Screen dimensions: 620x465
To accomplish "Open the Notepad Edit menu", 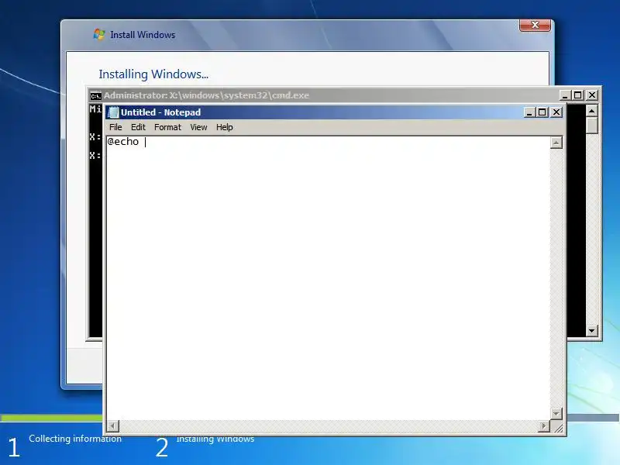I will click(138, 127).
